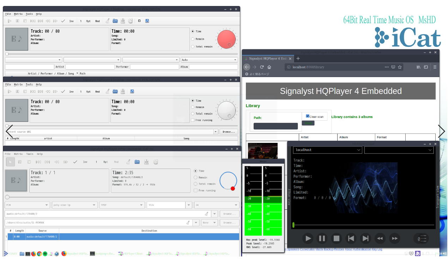Uncheck the Clean scan checkbox

(308, 116)
